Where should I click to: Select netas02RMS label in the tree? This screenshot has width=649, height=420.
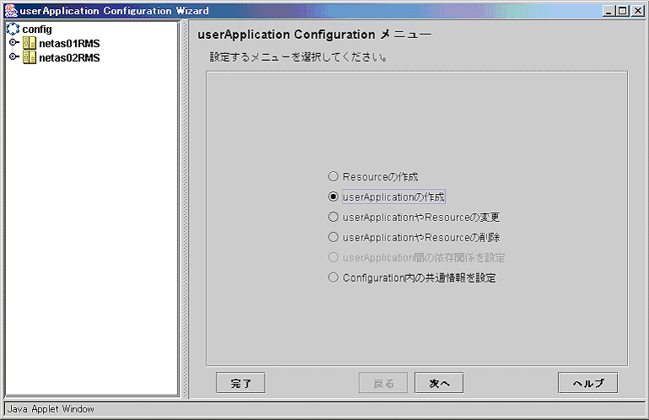coord(69,57)
